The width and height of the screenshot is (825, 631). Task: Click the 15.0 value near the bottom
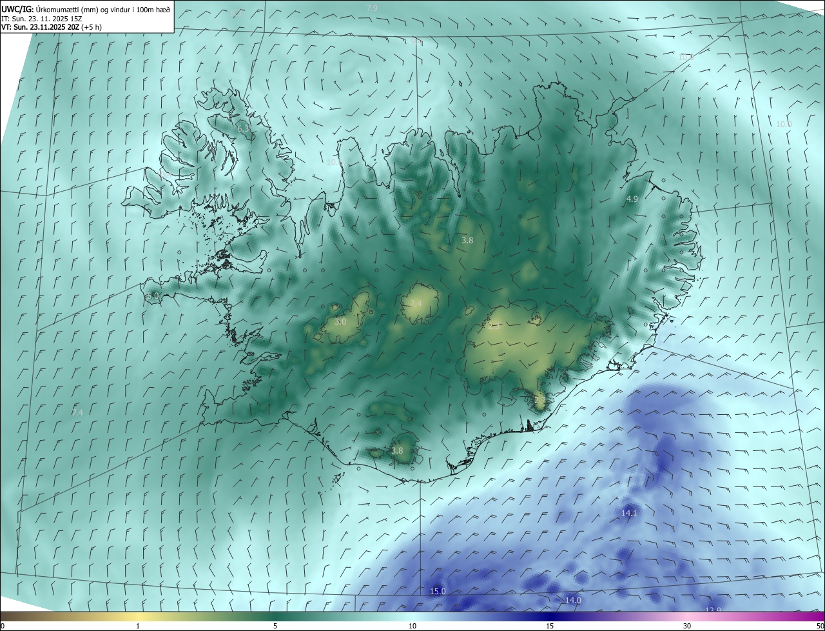pyautogui.click(x=438, y=592)
